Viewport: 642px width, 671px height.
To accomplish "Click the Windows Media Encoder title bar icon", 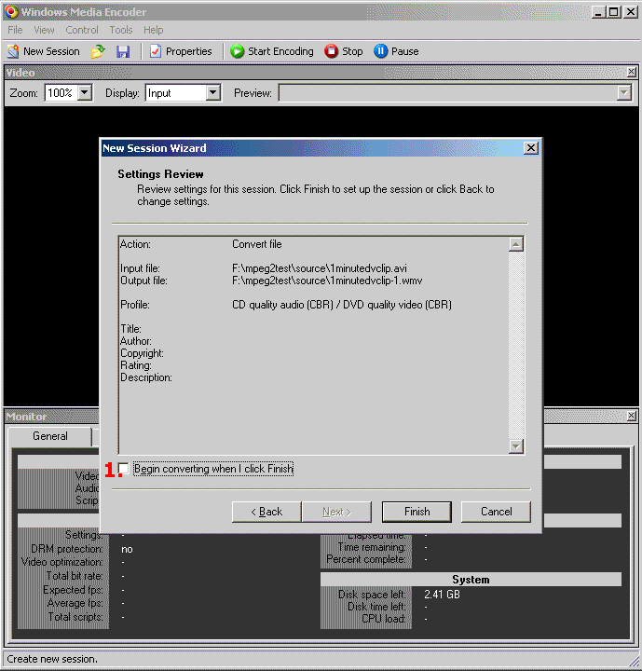I will [10, 11].
